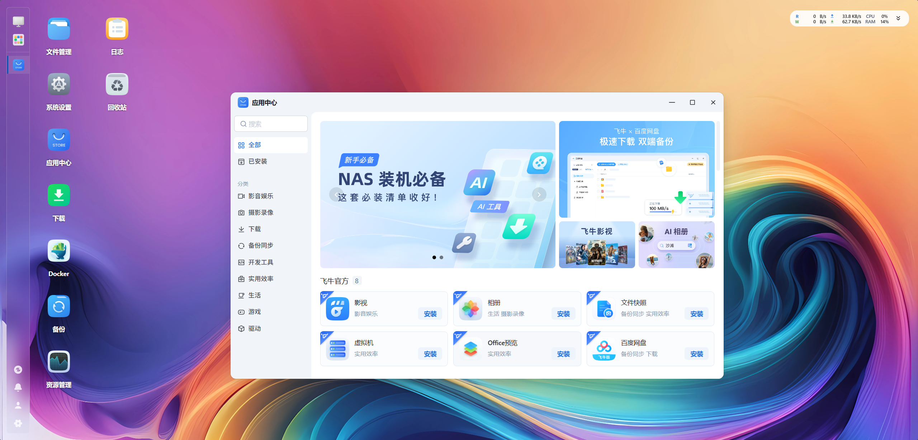Open the 摄影录像 category
The height and width of the screenshot is (440, 918).
(x=271, y=213)
